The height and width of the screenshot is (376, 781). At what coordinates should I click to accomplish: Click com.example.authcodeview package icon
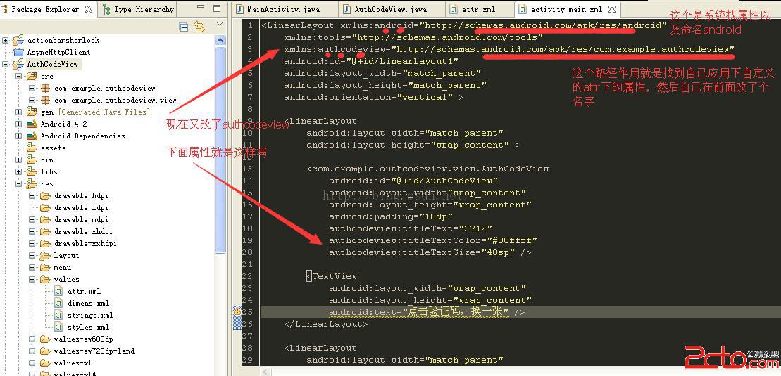[45, 88]
